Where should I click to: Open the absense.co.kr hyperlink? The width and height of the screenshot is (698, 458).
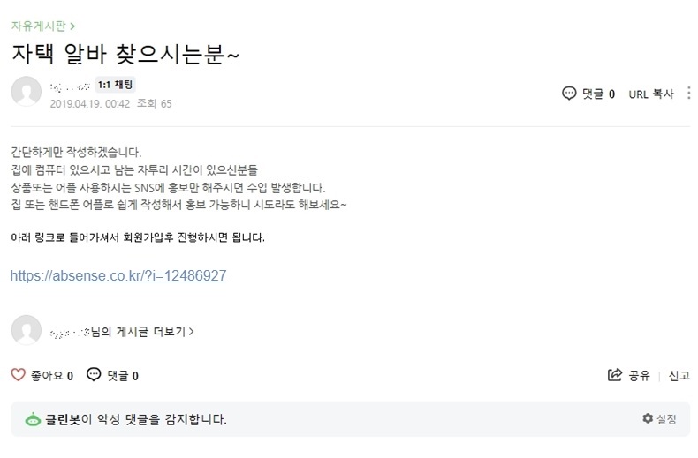[x=118, y=275]
